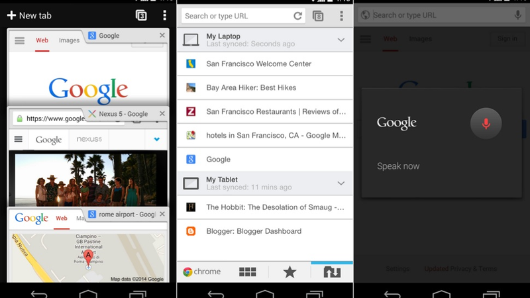
Task: Tap the San Francisco Welcome Center favicon
Action: point(191,64)
